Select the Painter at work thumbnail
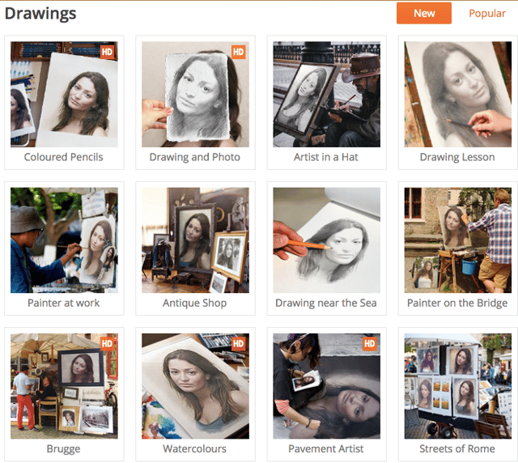This screenshot has width=518, height=463. pyautogui.click(x=64, y=240)
